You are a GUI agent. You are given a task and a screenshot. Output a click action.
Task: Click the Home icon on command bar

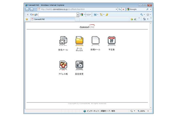tap(144, 19)
